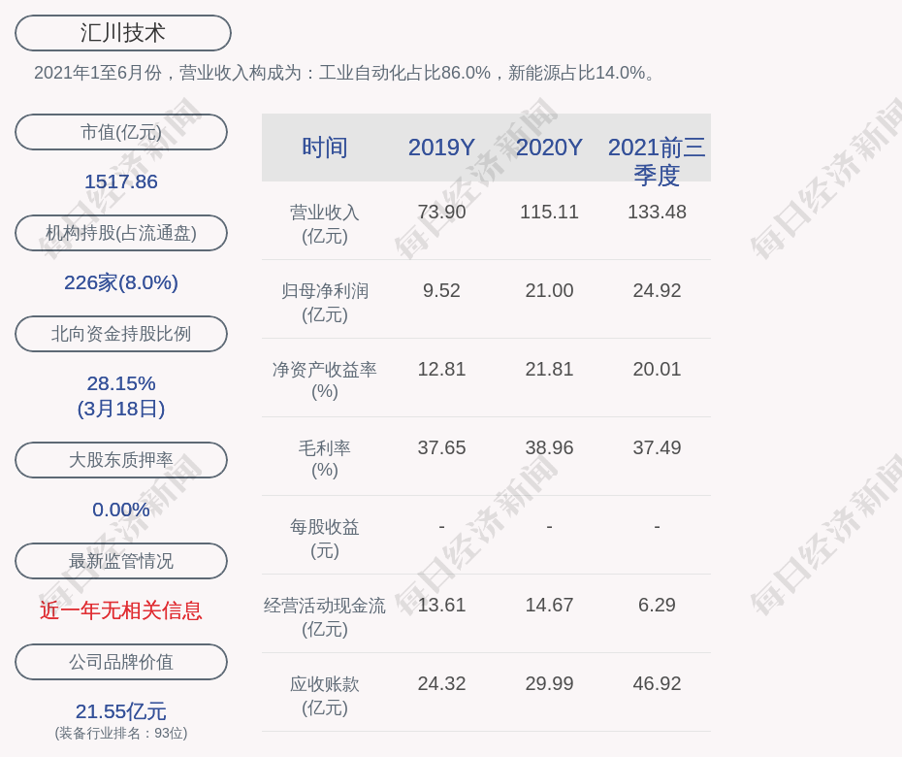Click the red 近一年无相关信息 text
The width and height of the screenshot is (902, 757).
click(121, 610)
